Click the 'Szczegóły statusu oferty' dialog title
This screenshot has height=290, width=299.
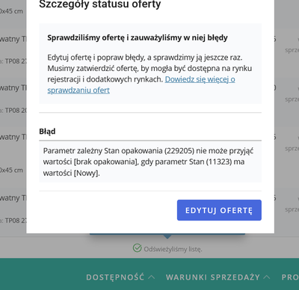pyautogui.click(x=100, y=4)
